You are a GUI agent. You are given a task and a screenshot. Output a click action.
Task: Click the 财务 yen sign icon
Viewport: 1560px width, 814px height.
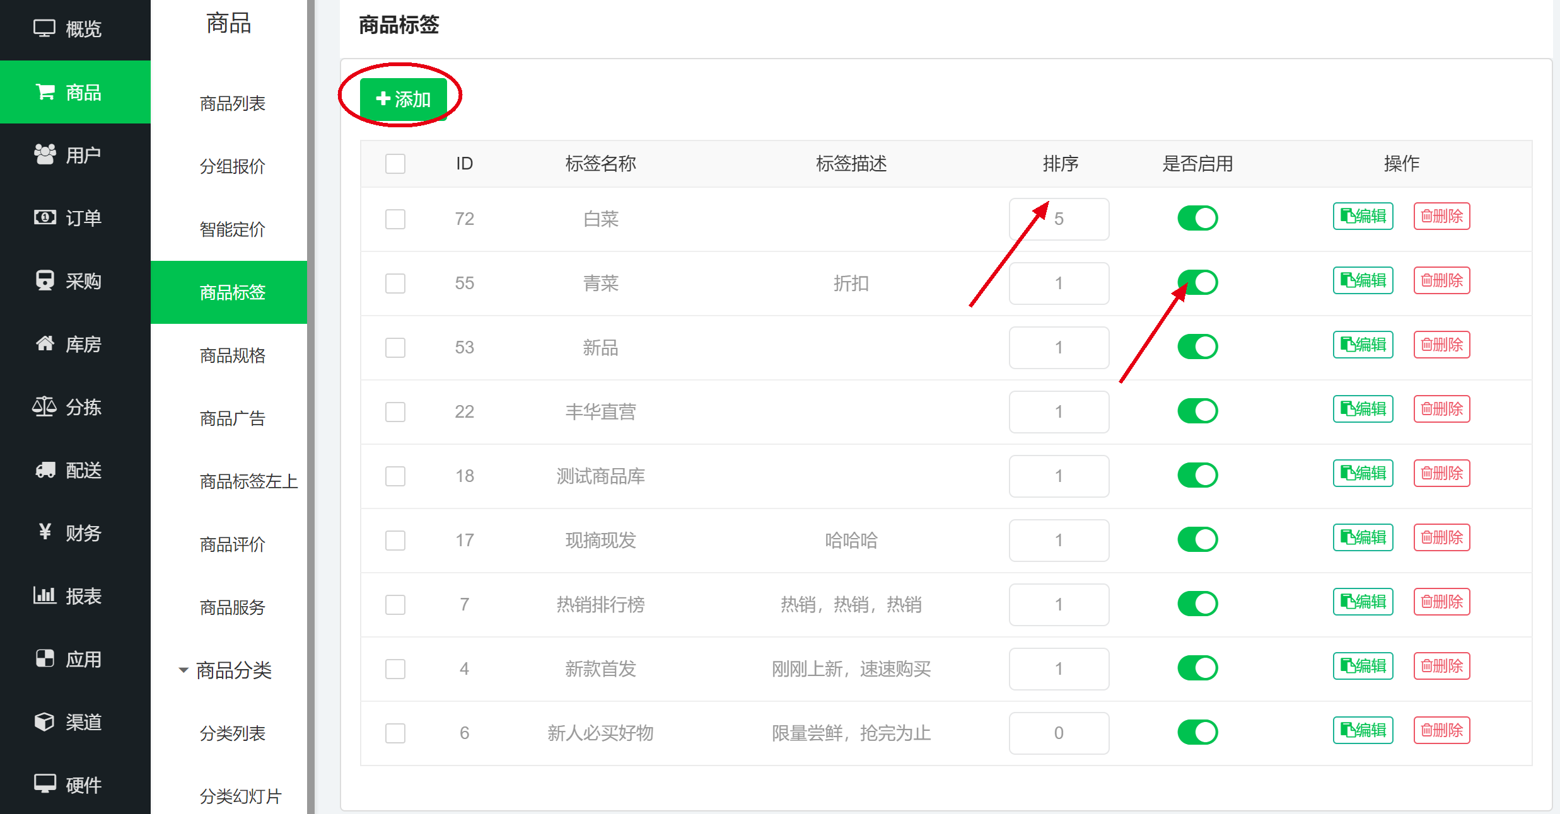(45, 532)
